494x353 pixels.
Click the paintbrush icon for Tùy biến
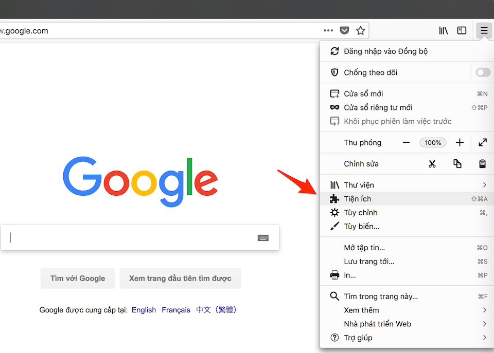point(334,226)
